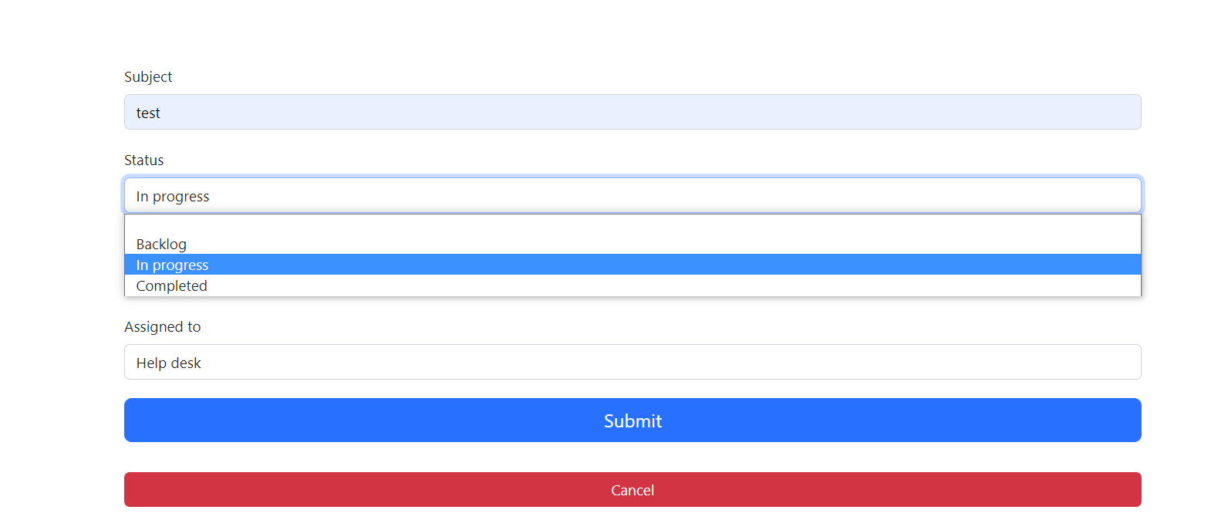
Task: Click the Assigned to field showing 'Help desk'
Action: [x=633, y=362]
